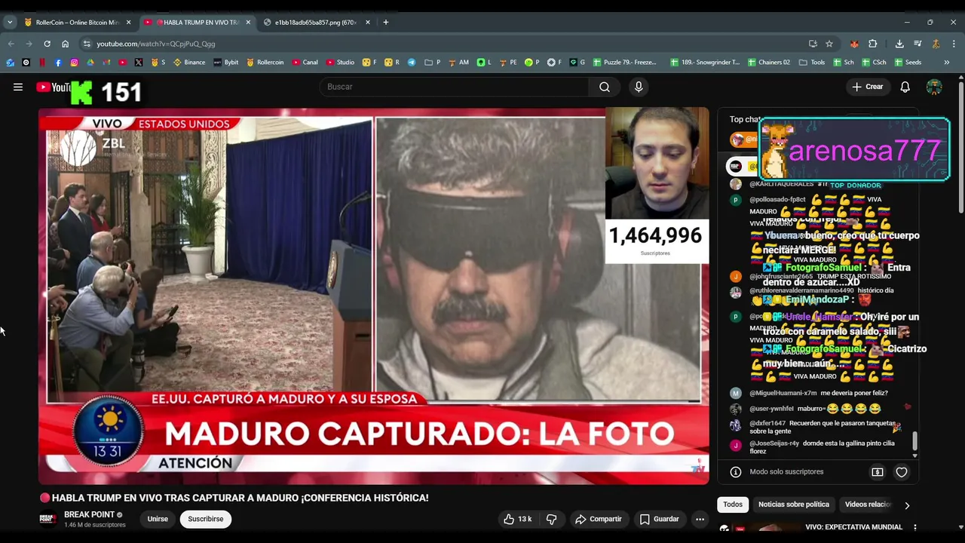Show hidden bookmarks overflow chevron

(946, 63)
